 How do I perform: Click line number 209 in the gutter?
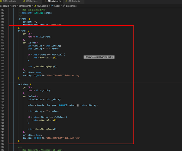click(2, 31)
